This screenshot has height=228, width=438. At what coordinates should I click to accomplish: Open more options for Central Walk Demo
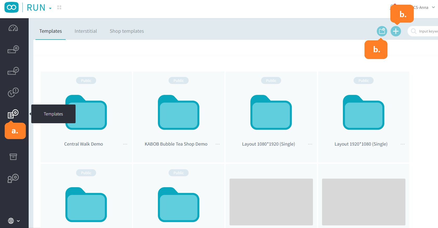coord(125,144)
